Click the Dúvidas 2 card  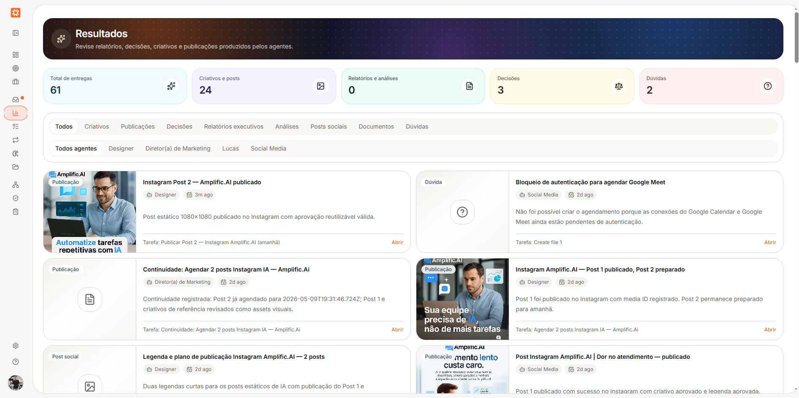click(x=711, y=86)
